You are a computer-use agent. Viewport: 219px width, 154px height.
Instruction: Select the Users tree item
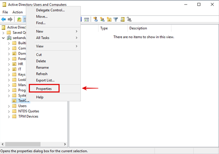(x=22, y=106)
